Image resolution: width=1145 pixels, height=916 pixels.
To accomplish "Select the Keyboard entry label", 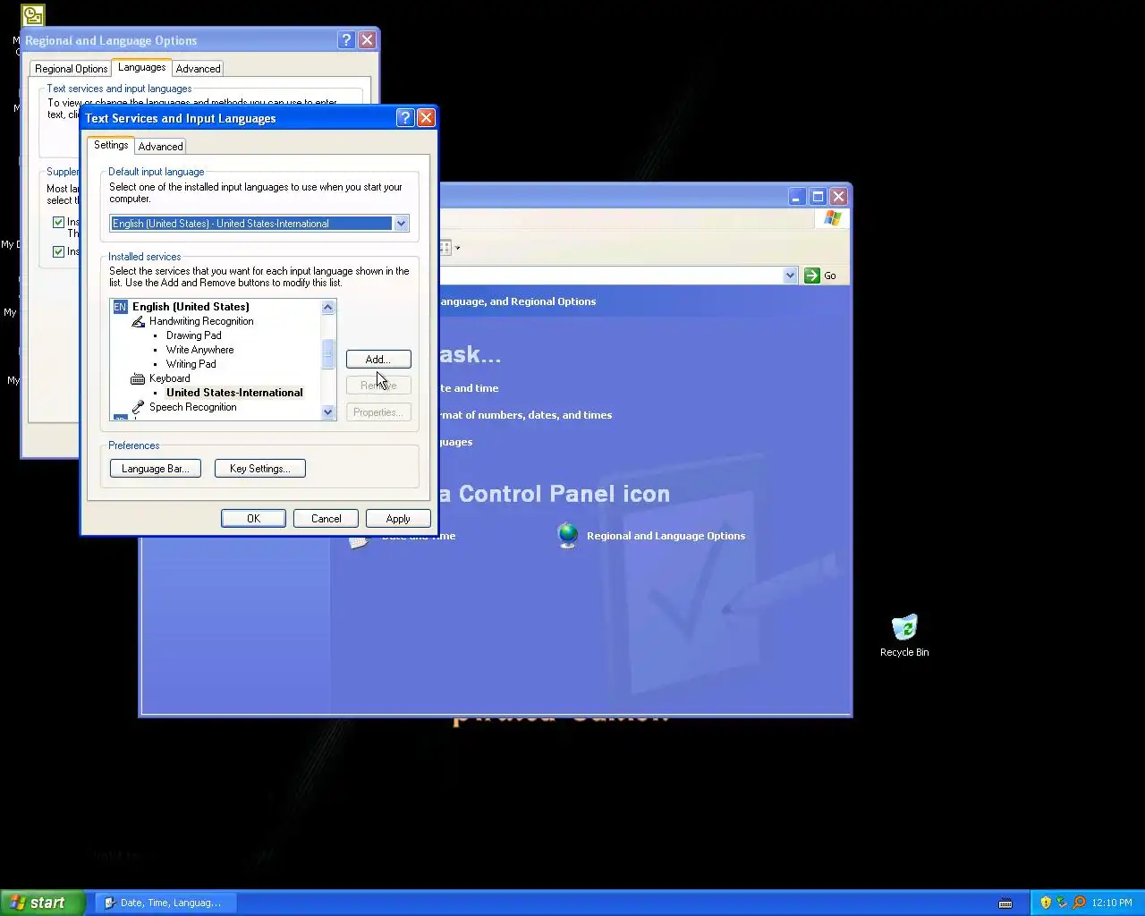I will point(169,378).
